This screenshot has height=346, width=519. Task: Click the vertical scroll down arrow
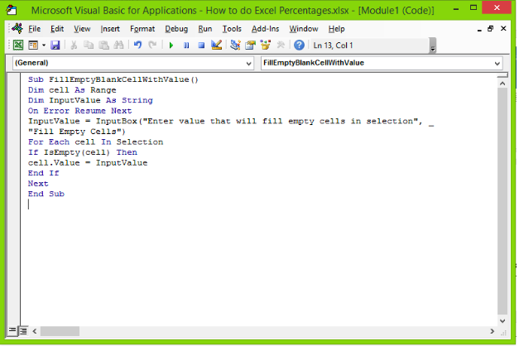pyautogui.click(x=502, y=320)
